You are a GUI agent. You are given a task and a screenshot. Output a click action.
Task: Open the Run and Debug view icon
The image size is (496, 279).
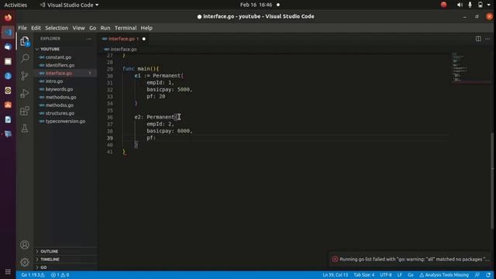tap(25, 93)
